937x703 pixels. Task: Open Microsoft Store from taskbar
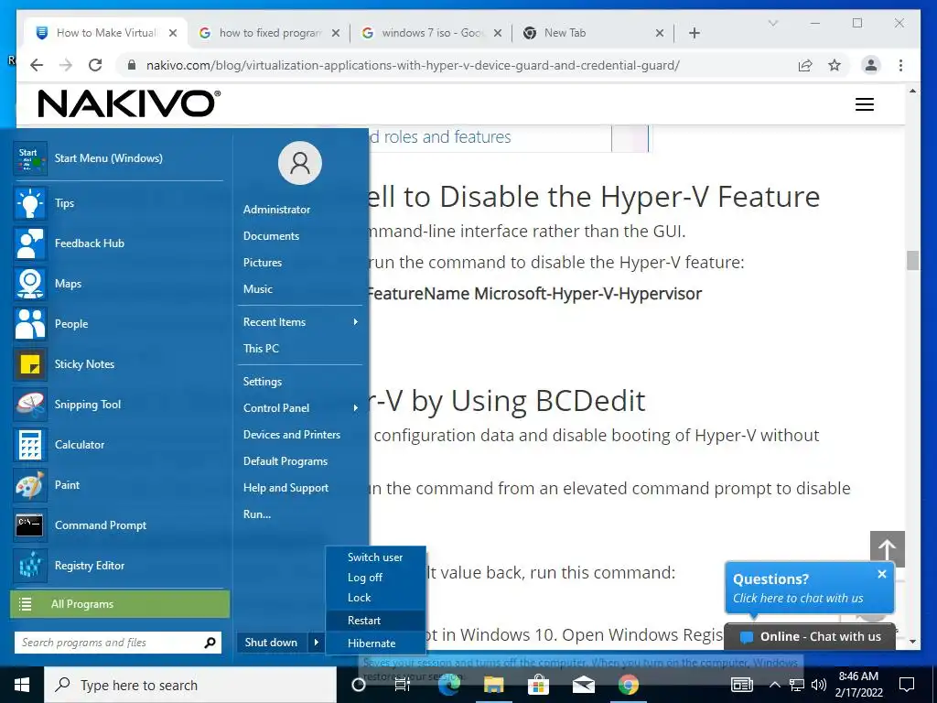pyautogui.click(x=538, y=685)
